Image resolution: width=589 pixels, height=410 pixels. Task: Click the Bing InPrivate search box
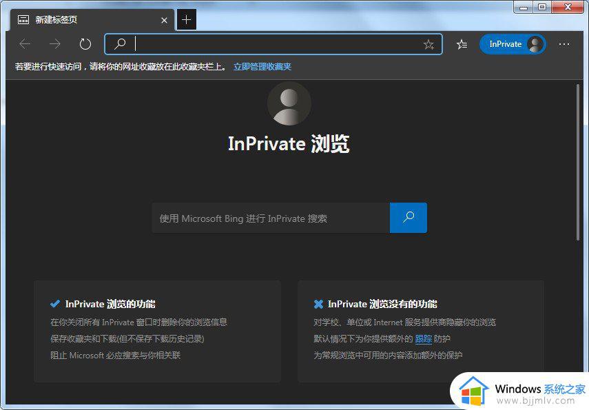(x=271, y=218)
